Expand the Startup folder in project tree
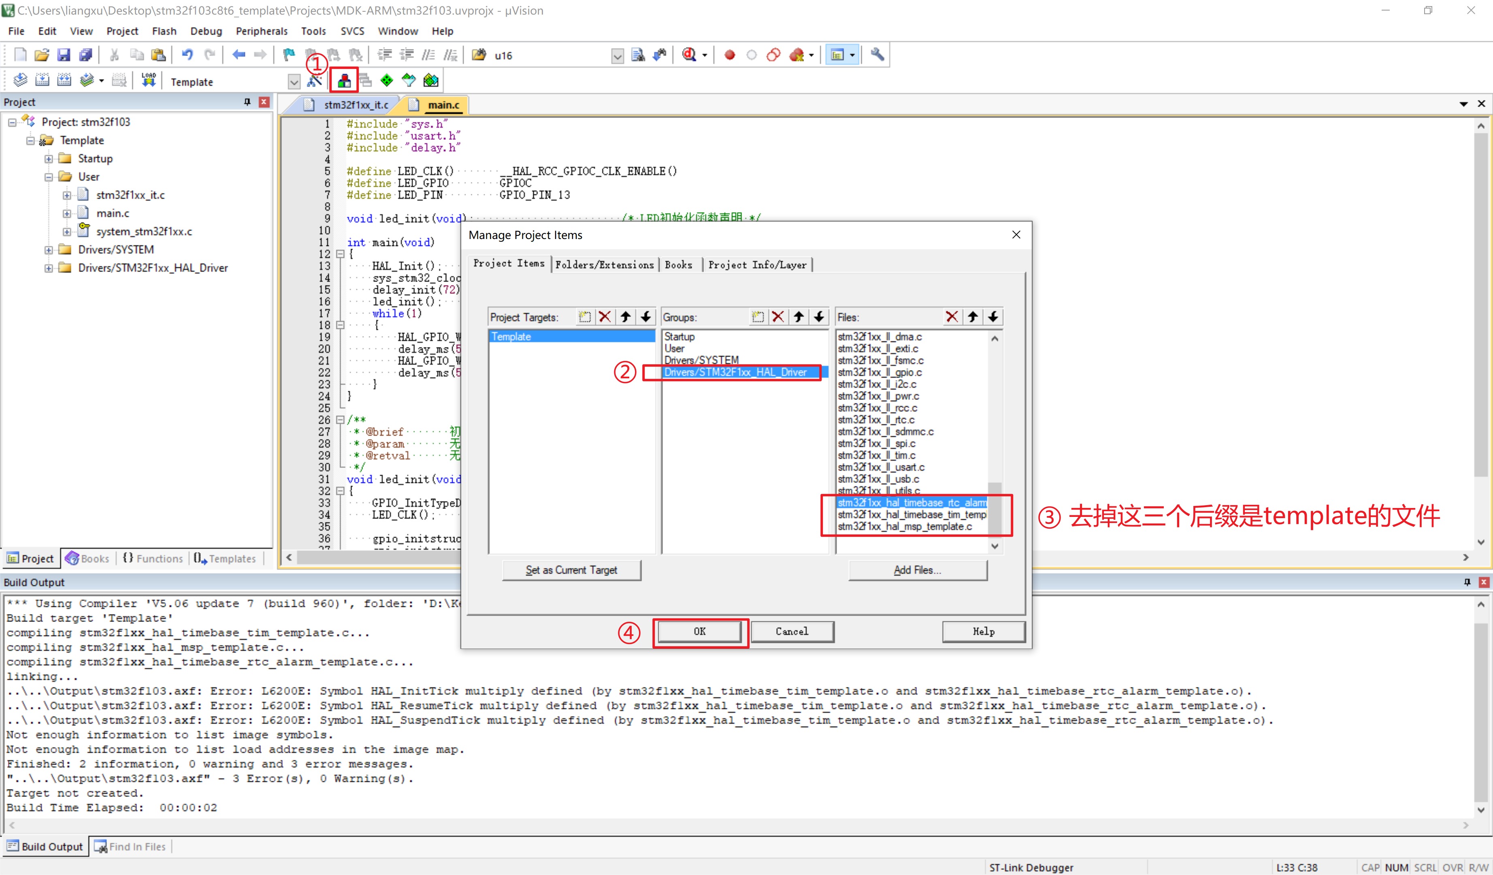Screen dimensions: 1493x875 coord(49,159)
